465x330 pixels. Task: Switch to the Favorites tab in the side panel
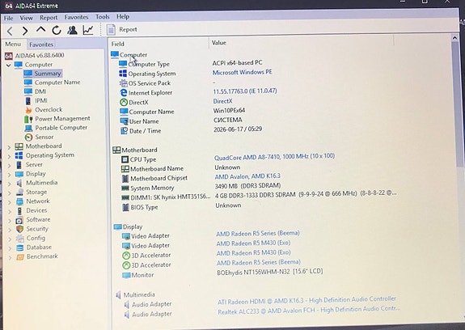click(x=41, y=44)
